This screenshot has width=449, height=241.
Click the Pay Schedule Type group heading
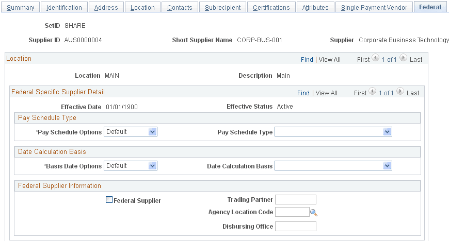pos(47,117)
